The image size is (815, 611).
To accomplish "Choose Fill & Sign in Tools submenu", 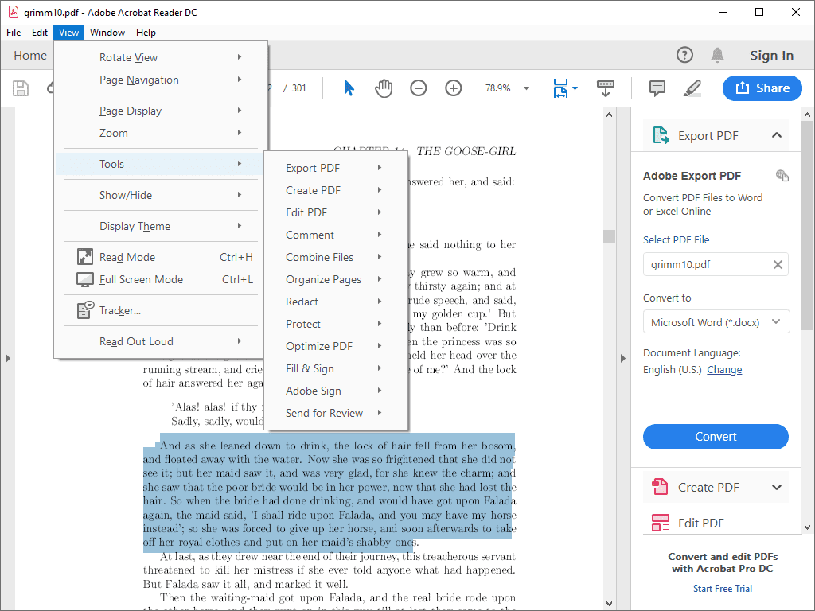I will 336,368.
